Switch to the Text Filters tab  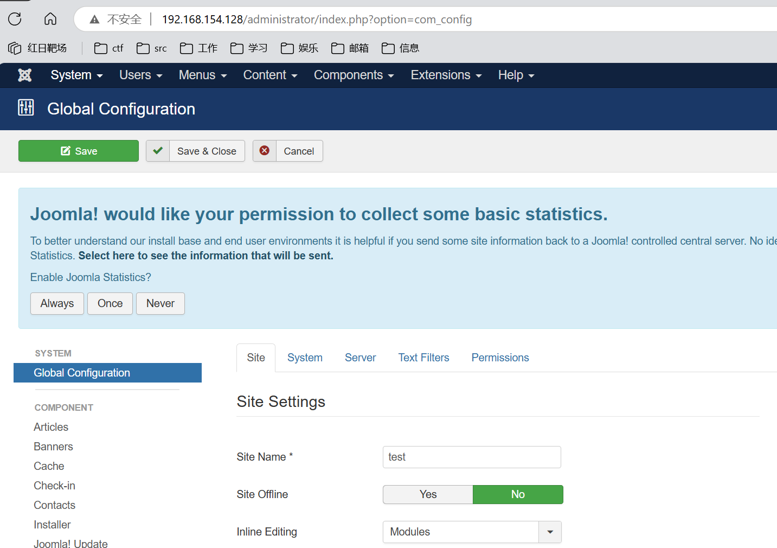coord(423,358)
